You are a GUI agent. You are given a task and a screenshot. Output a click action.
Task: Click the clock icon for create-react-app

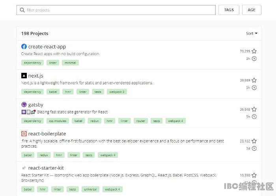(254, 59)
